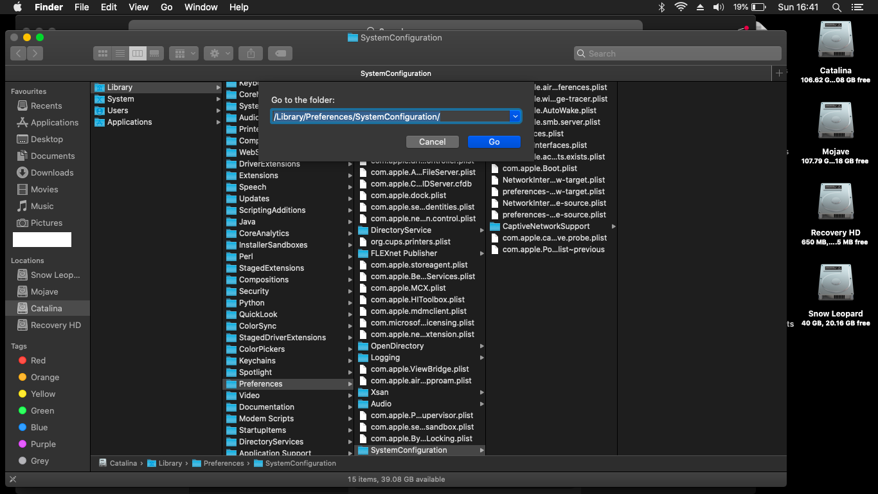Image resolution: width=878 pixels, height=494 pixels.
Task: Open the Go menu
Action: click(x=166, y=7)
